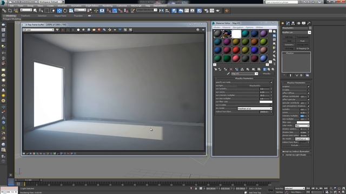
Task: Toggle Lock Selection in status bar
Action: pos(196,189)
